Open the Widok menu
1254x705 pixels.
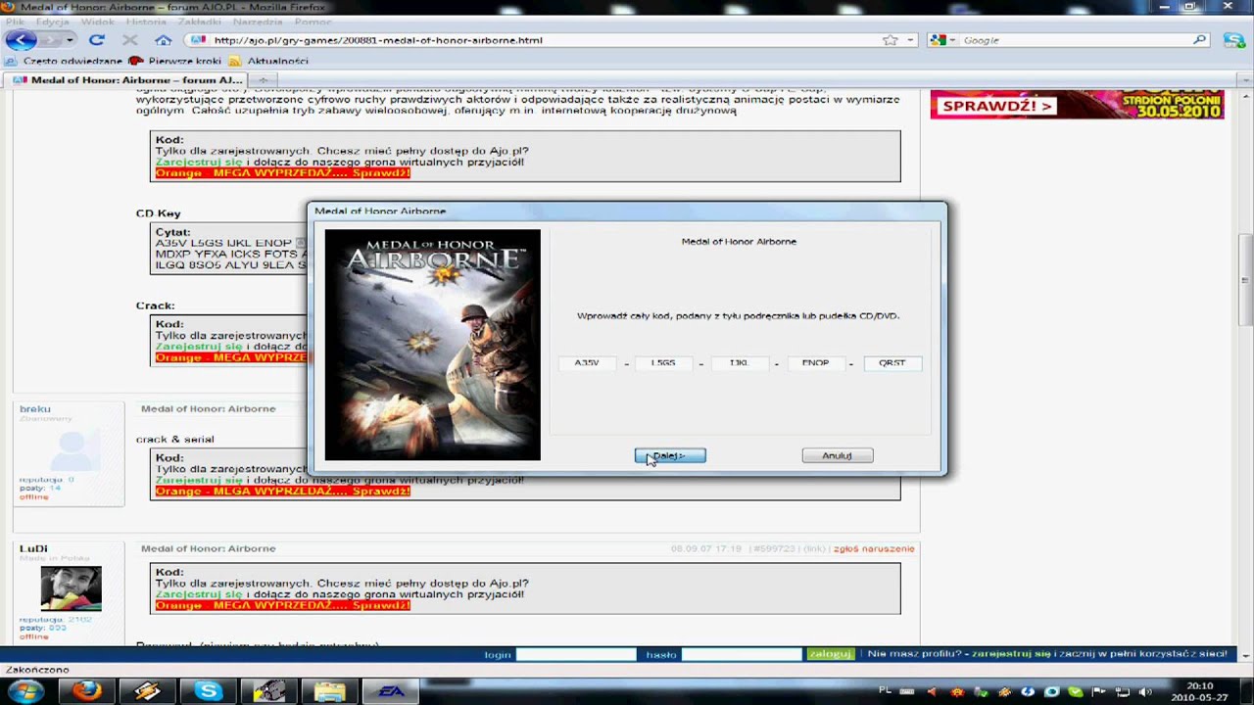(x=98, y=22)
